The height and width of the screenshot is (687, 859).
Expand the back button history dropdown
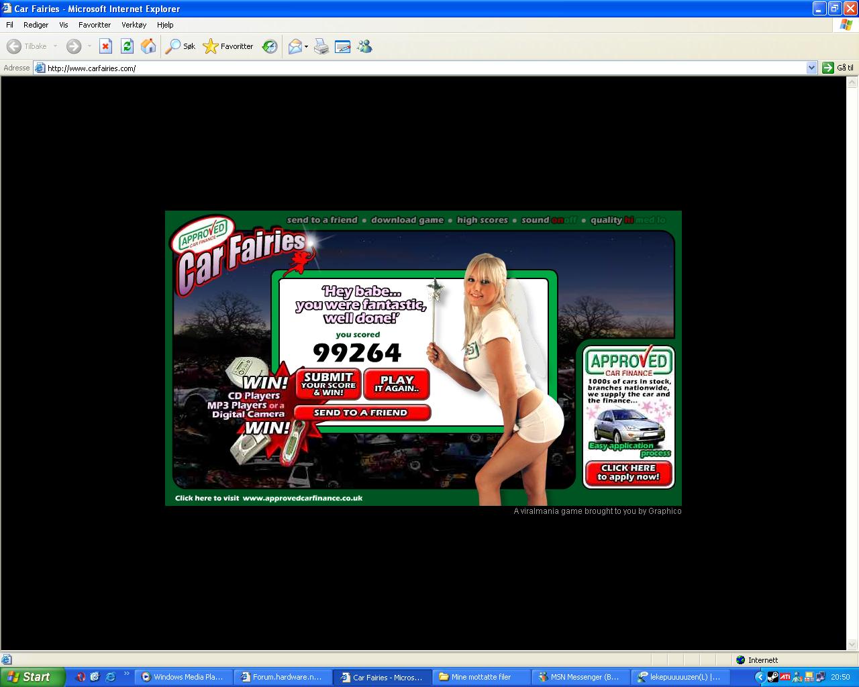(x=55, y=46)
